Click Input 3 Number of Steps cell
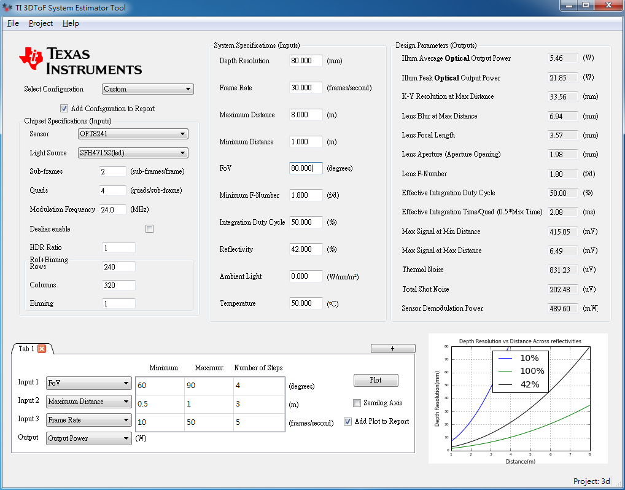Viewport: 625px width, 490px height. 259,422
